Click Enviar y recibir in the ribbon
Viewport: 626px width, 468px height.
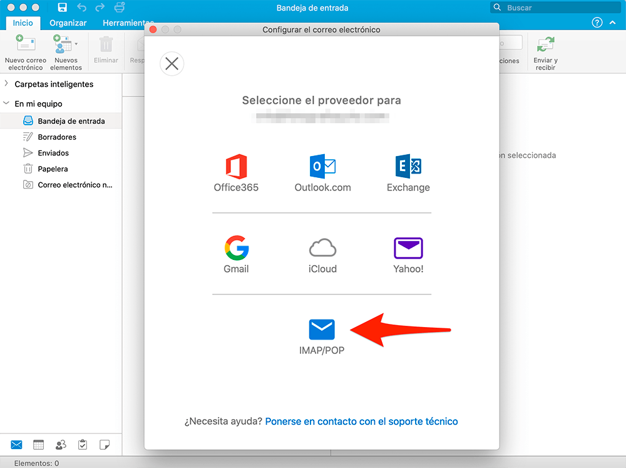tap(545, 53)
